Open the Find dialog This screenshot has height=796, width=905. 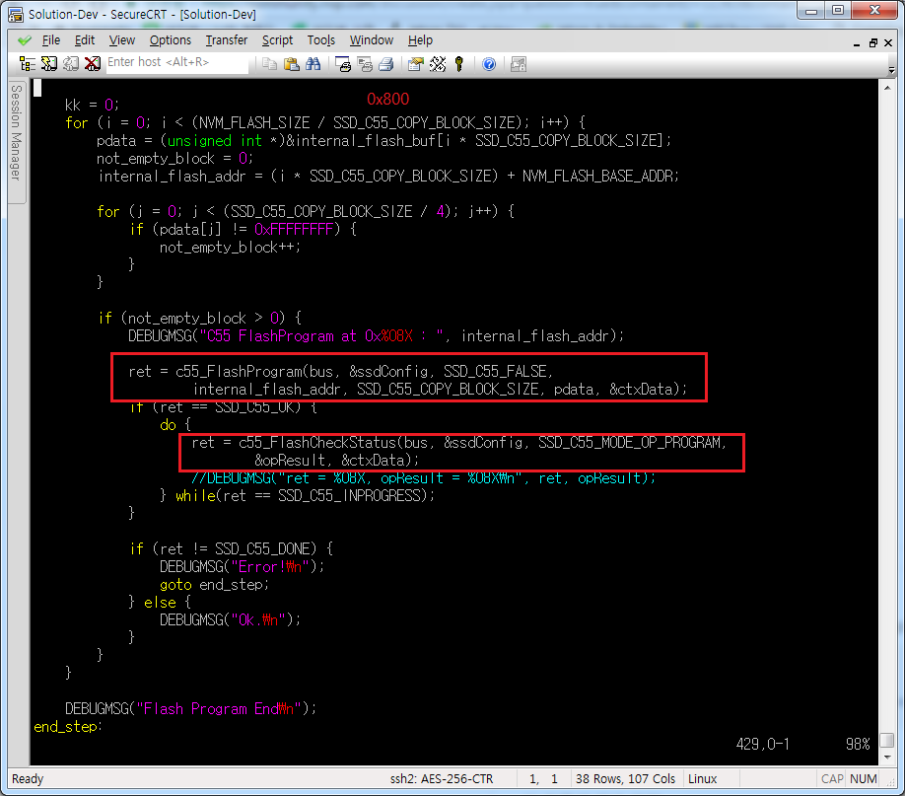click(313, 63)
